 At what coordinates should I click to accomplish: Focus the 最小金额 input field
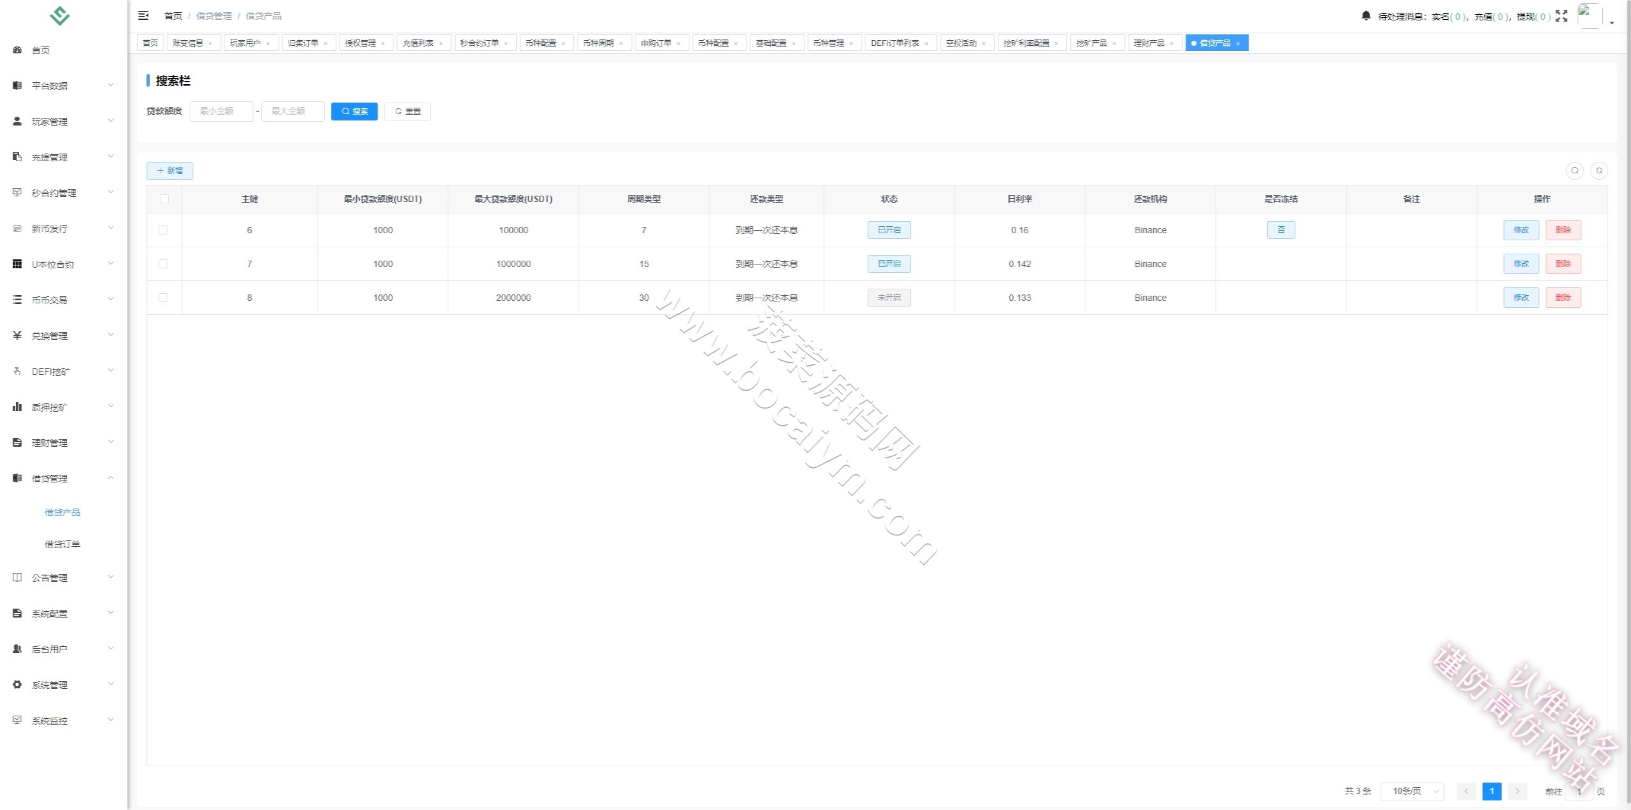221,112
